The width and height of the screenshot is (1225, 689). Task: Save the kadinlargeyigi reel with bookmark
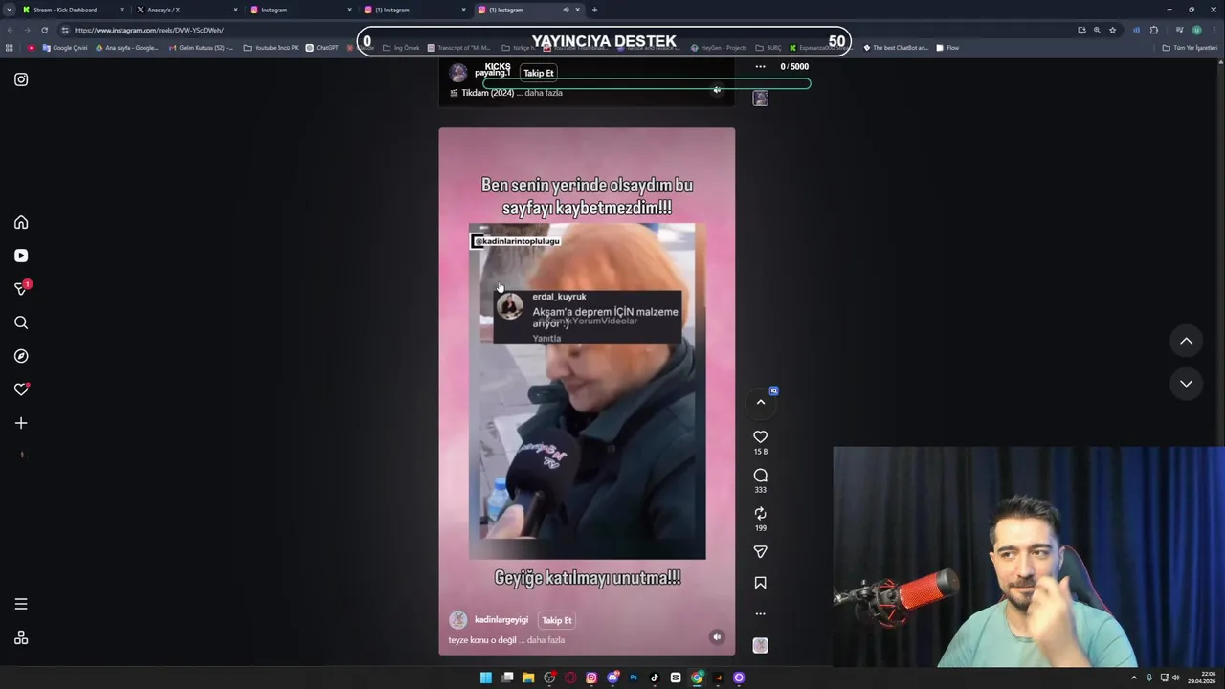pyautogui.click(x=761, y=583)
